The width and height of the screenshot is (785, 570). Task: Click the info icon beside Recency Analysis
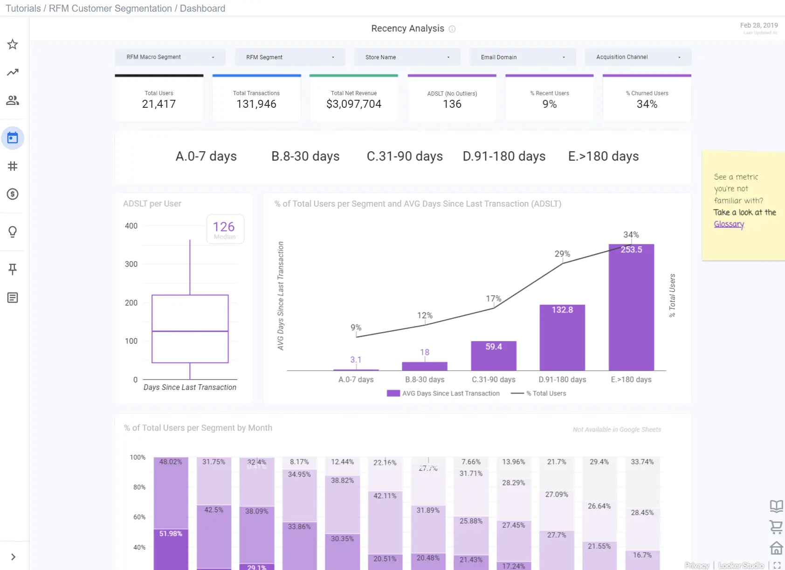point(452,29)
